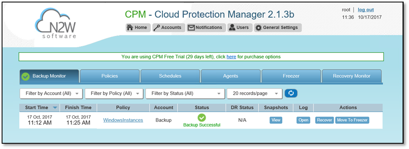Expand the Filter by Account dropdown

click(x=51, y=93)
